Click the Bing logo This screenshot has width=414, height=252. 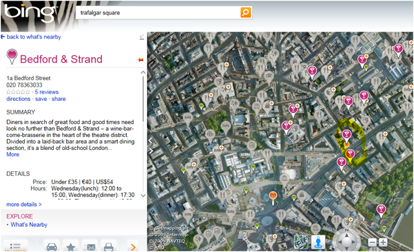coord(30,13)
